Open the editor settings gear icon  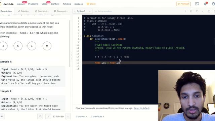point(209,11)
